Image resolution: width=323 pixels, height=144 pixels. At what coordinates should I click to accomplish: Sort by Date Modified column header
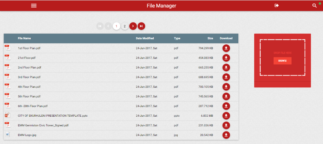tap(145, 38)
